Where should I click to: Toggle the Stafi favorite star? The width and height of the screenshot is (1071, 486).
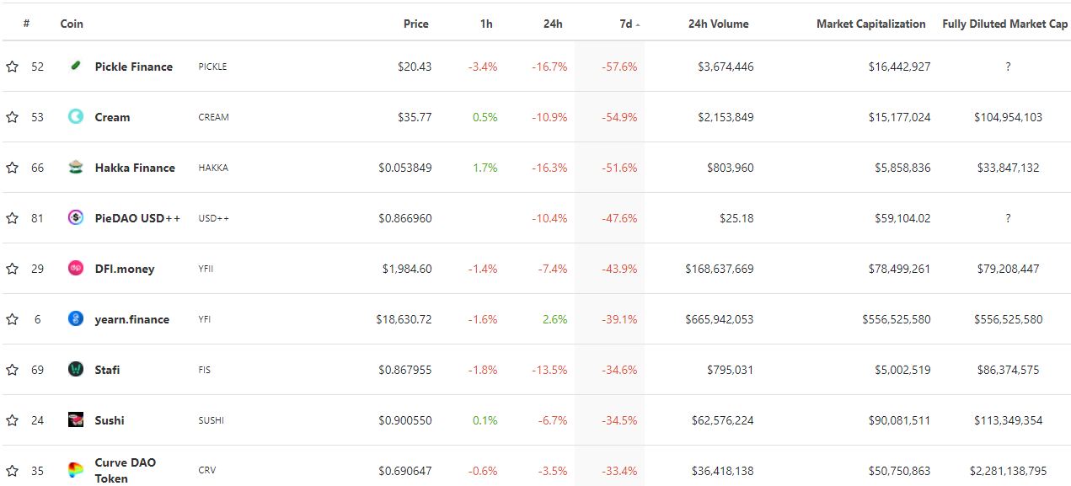12,370
